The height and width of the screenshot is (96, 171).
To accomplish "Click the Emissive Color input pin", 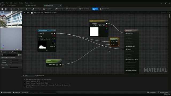I will (126, 46).
